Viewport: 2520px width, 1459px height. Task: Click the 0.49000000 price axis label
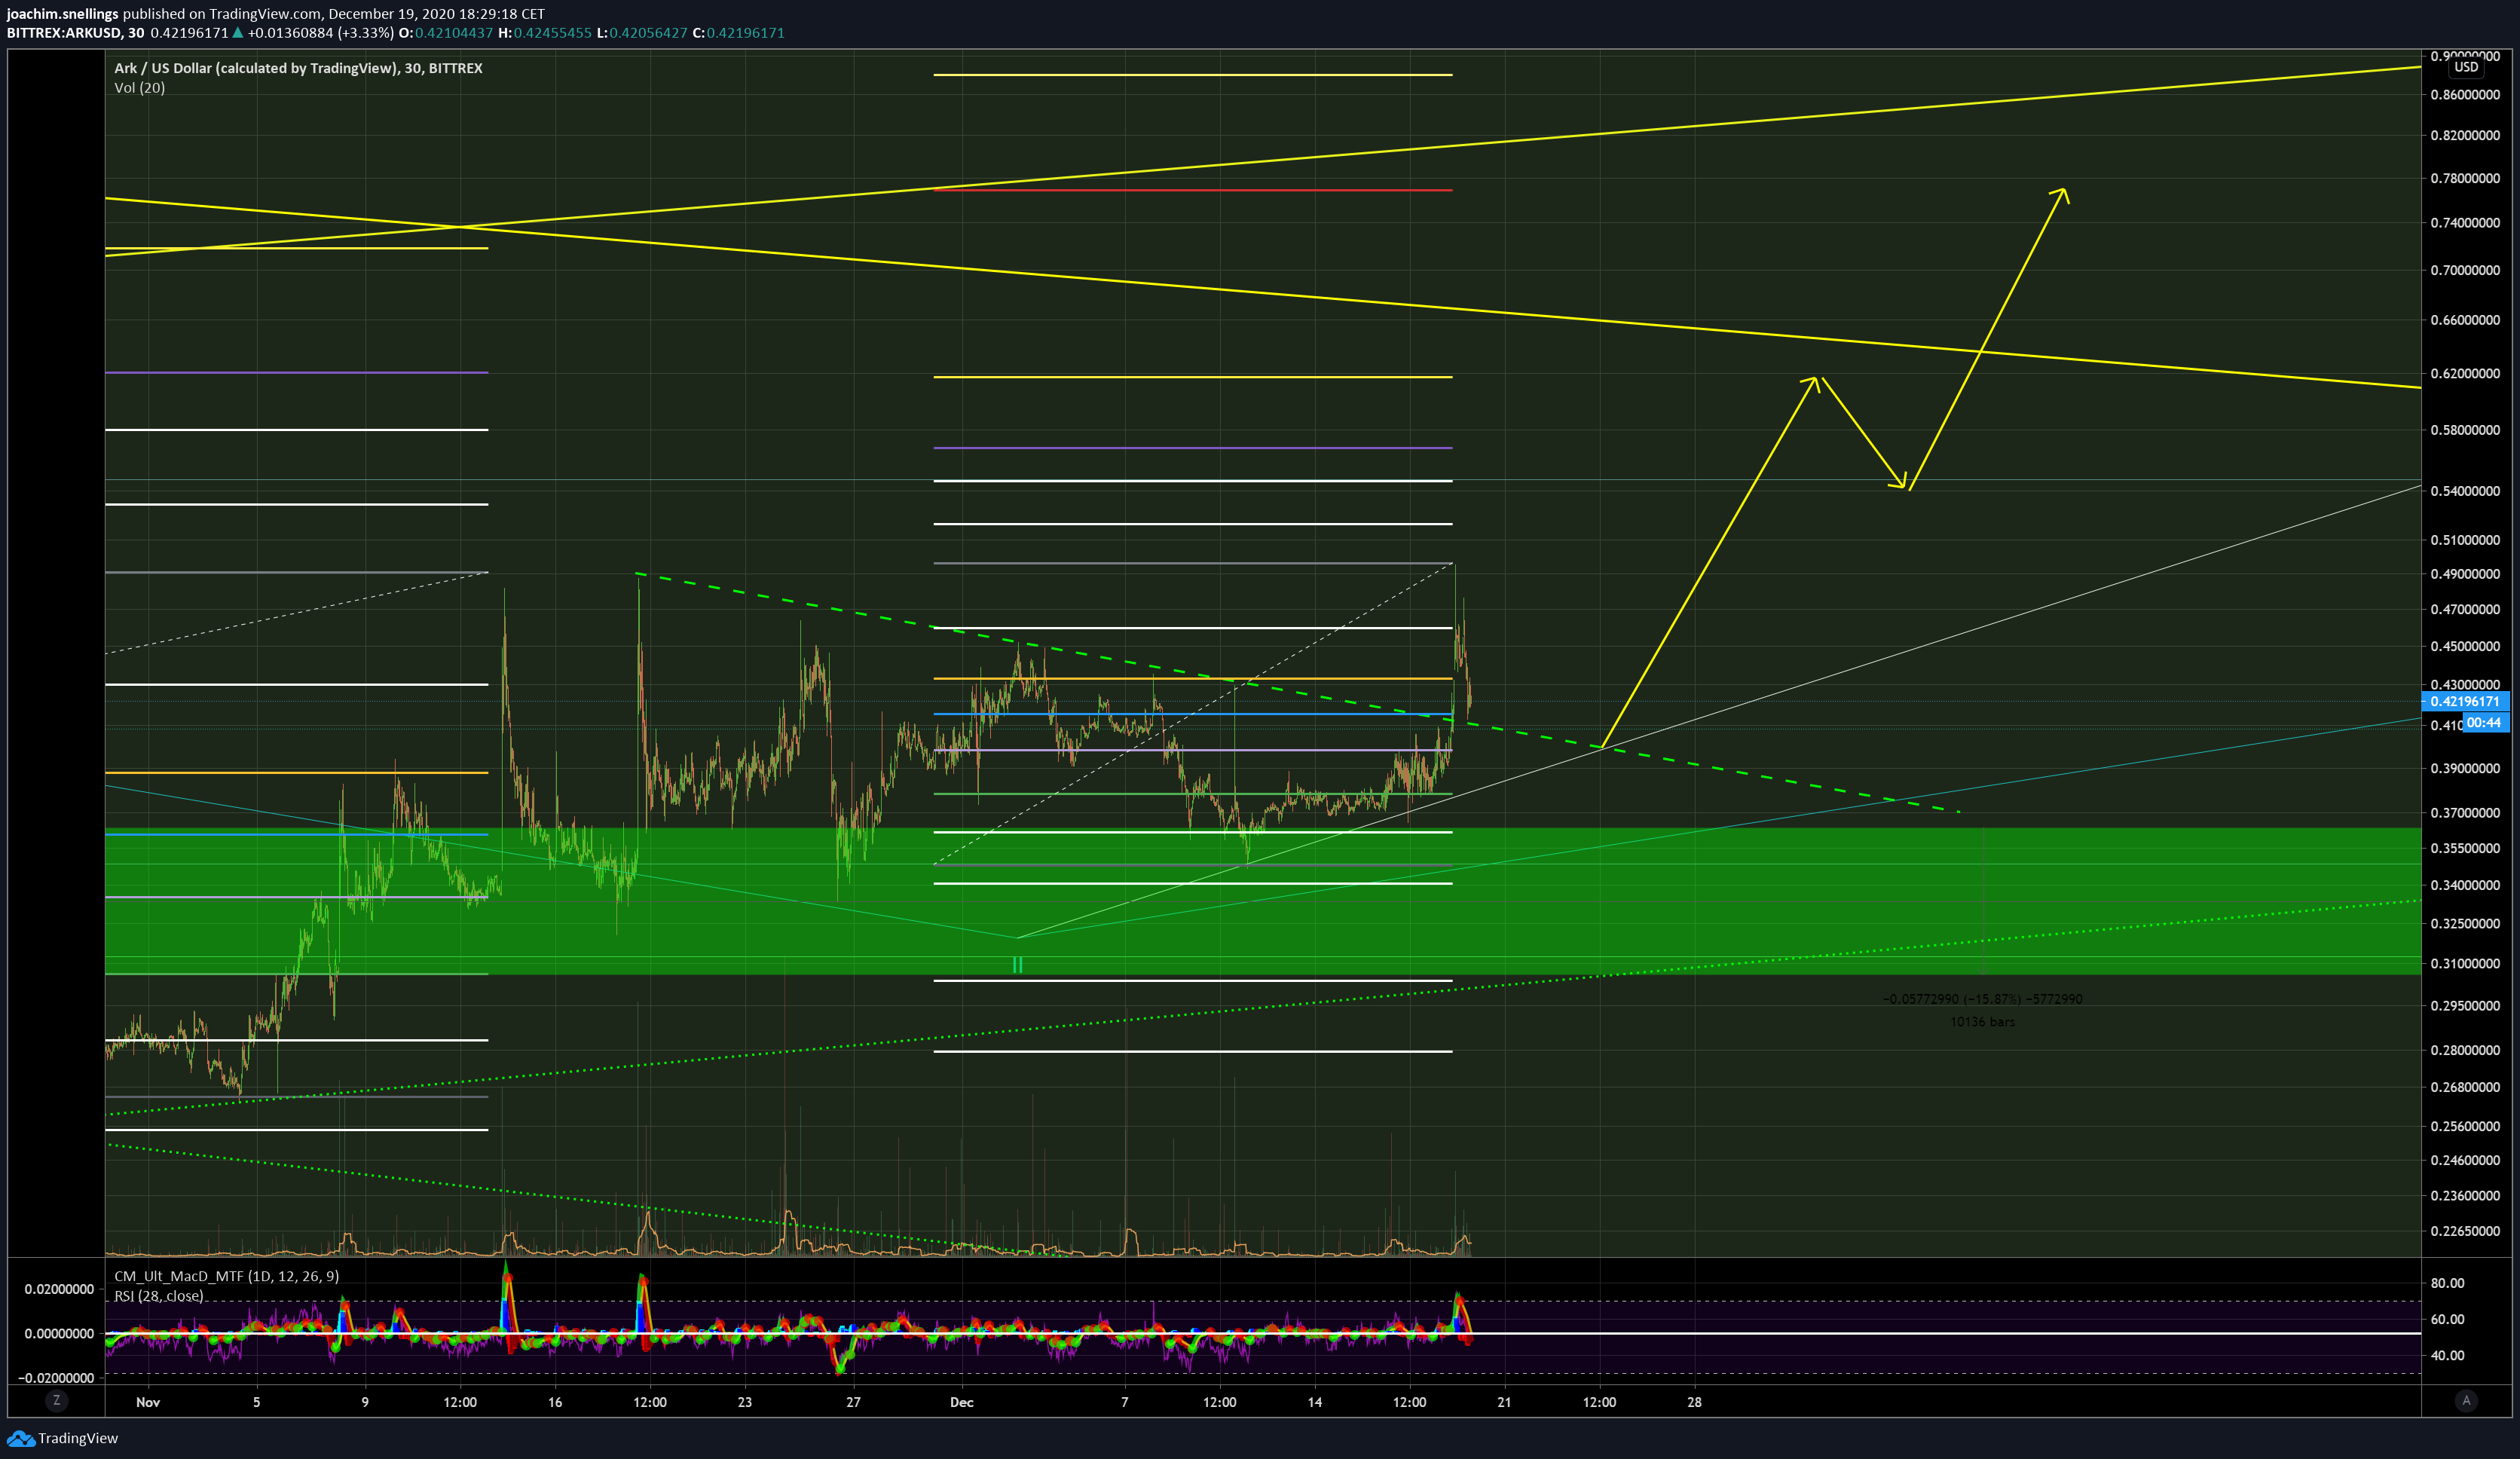coord(2465,574)
